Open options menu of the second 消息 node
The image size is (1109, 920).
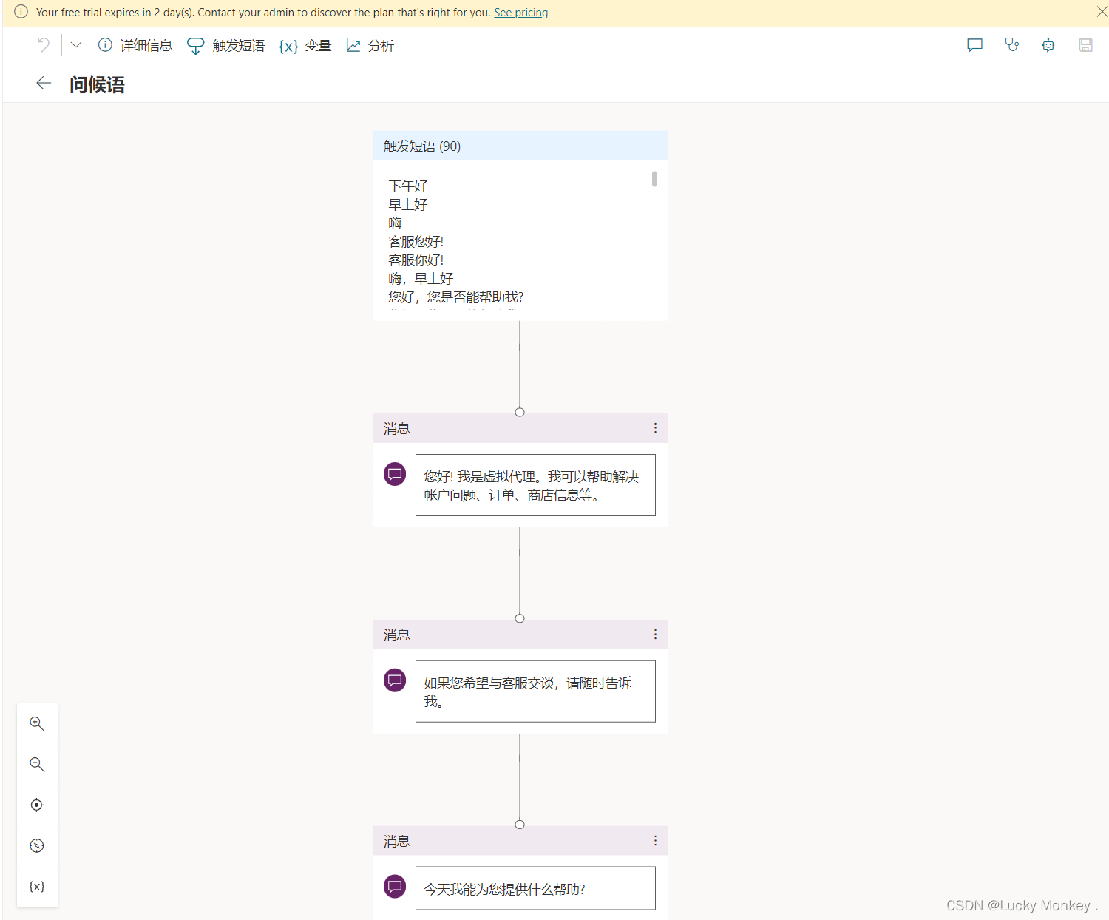pyautogui.click(x=655, y=635)
